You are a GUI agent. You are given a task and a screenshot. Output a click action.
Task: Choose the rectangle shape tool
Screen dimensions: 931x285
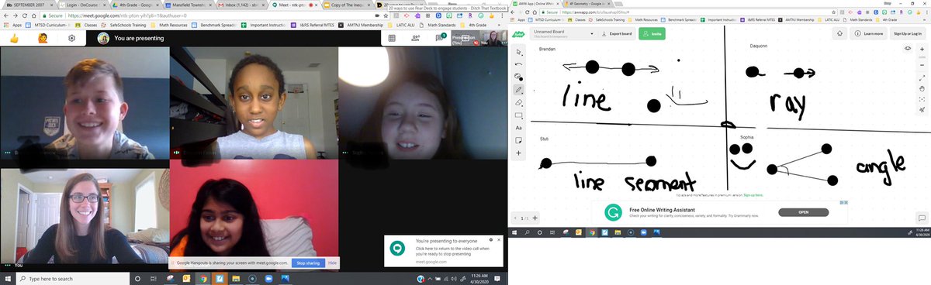(x=519, y=115)
